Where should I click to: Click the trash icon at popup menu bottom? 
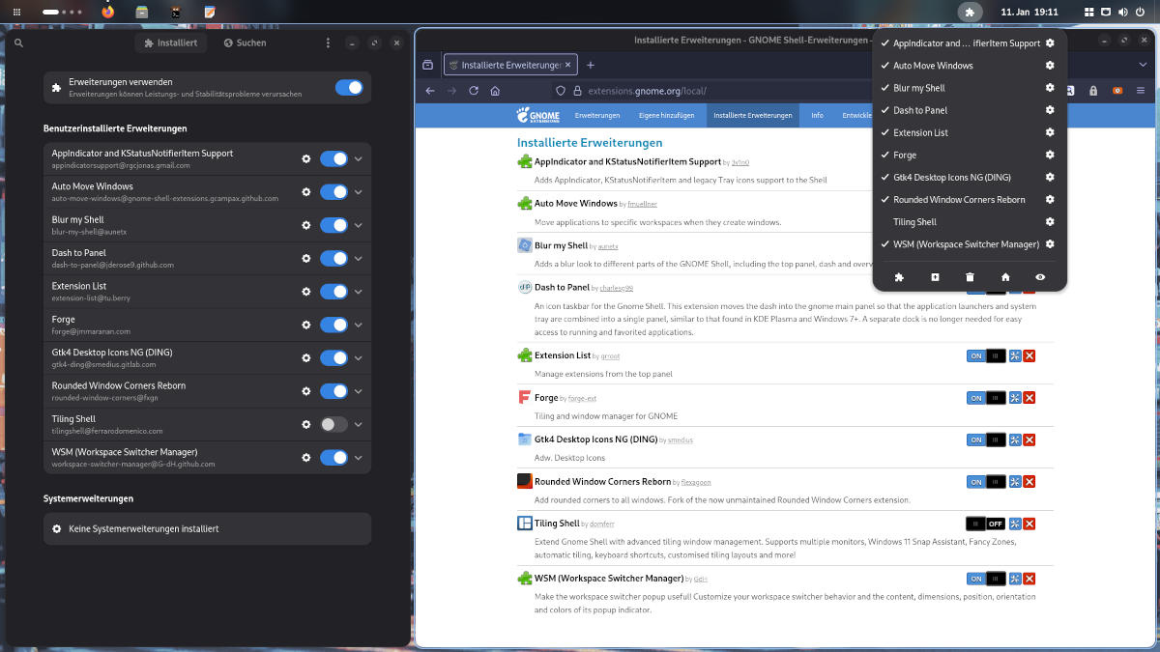(x=970, y=277)
